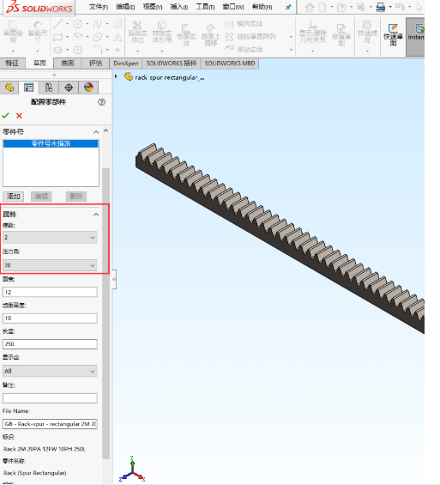Open the FeatureManager design tree tab

point(9,88)
